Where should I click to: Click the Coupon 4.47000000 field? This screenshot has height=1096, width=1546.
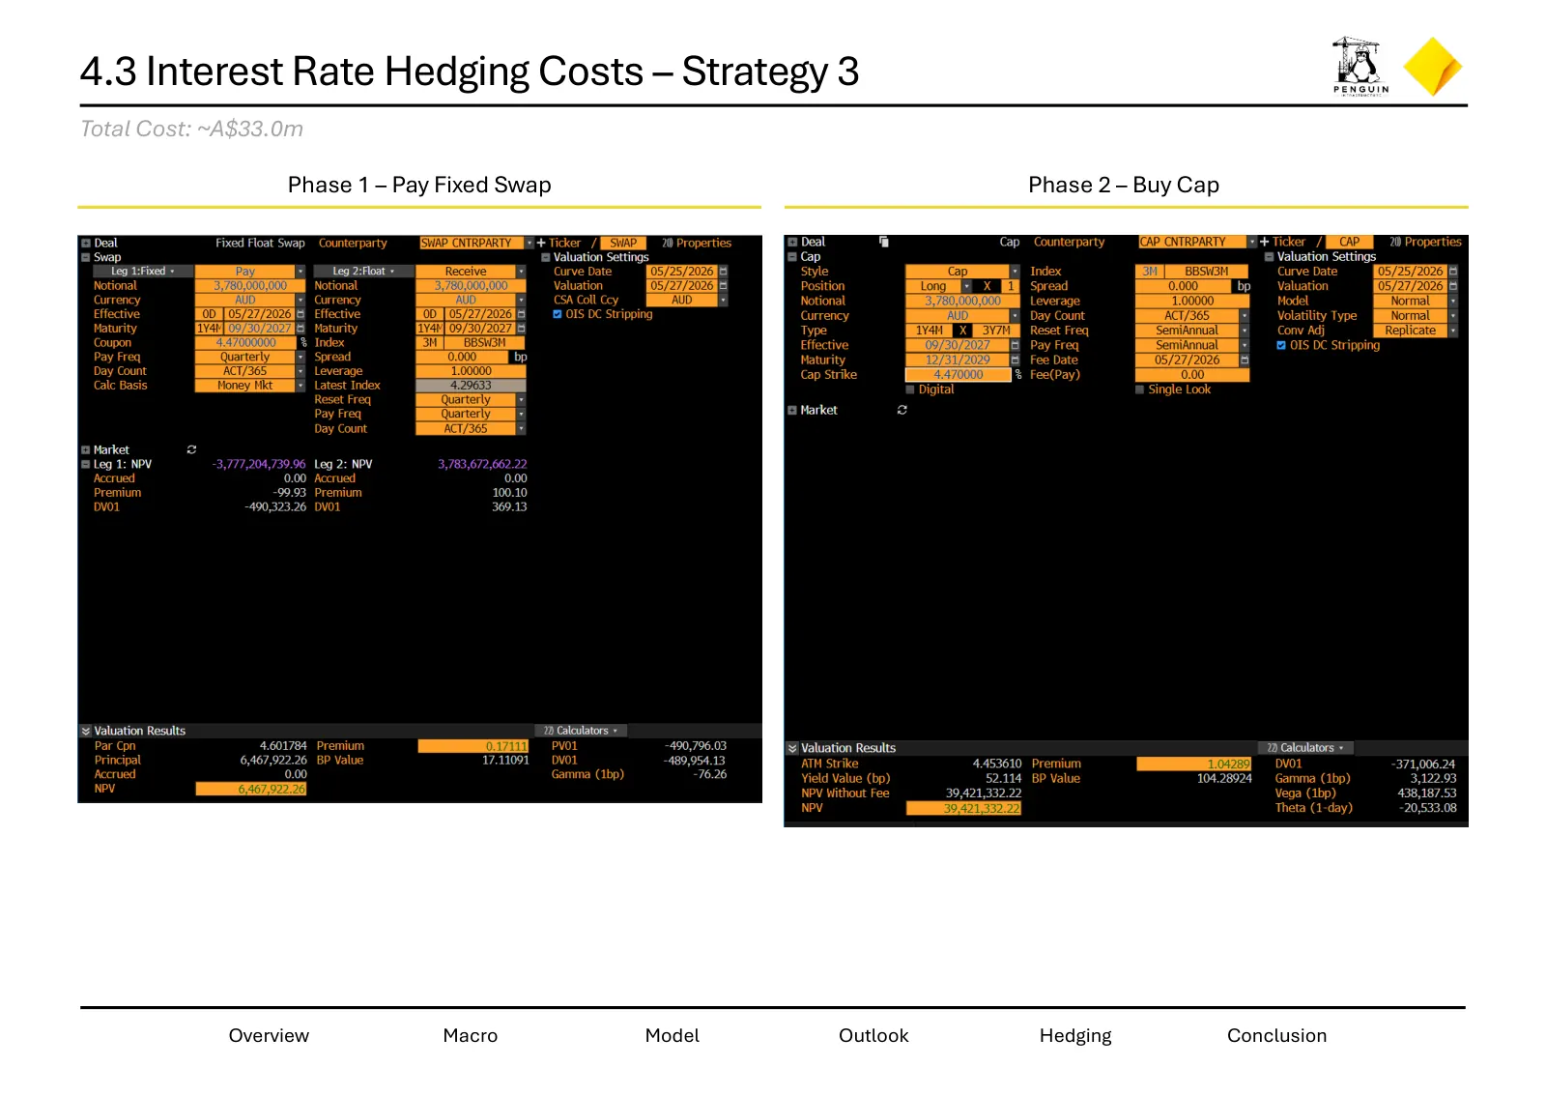coord(246,343)
